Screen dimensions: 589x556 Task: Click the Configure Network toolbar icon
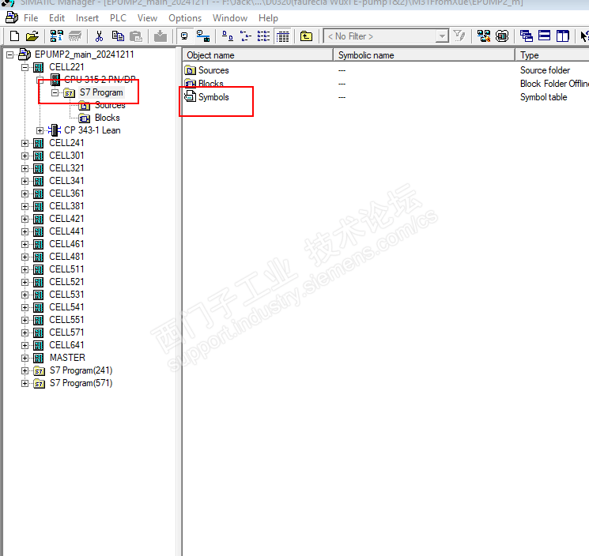(484, 36)
